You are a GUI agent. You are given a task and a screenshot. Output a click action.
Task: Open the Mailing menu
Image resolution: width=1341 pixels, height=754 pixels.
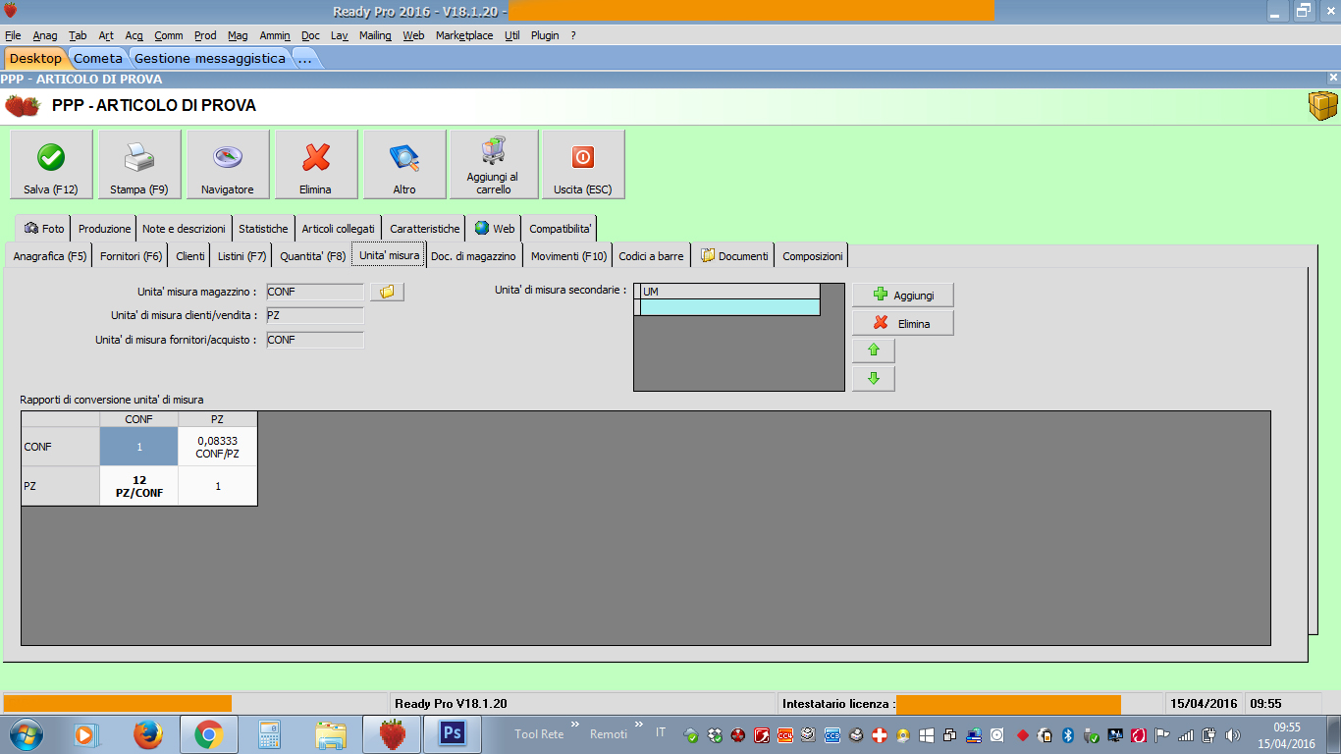click(375, 35)
